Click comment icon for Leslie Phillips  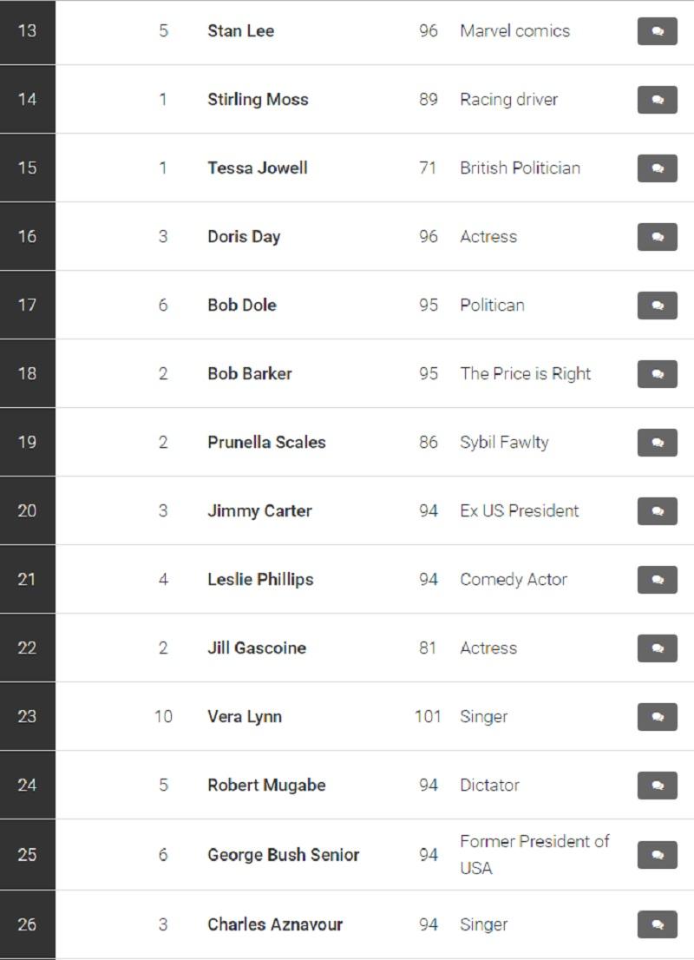657,580
